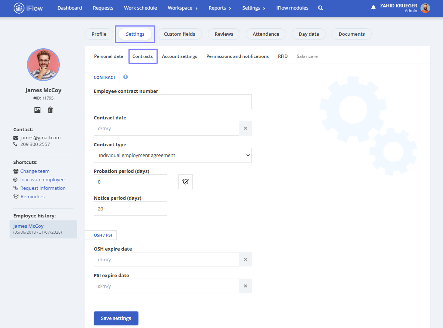
Task: Open Permissions and notifications subtab
Action: [x=237, y=56]
